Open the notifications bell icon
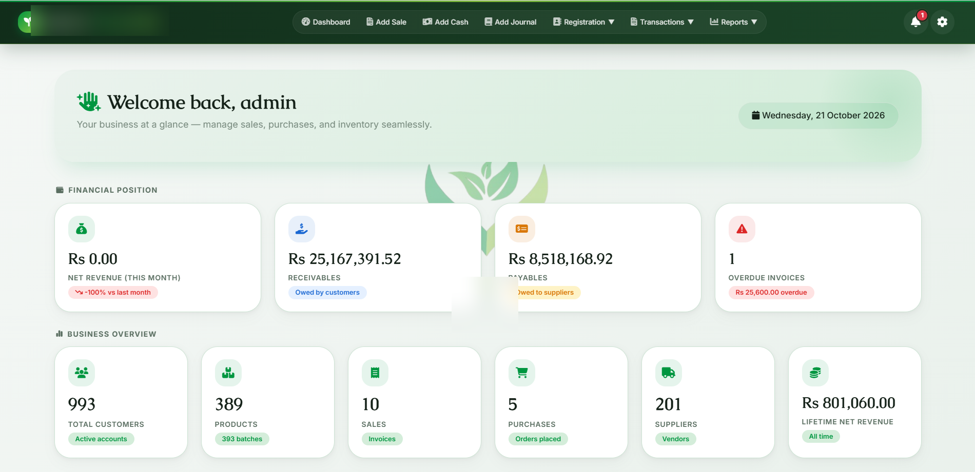 coord(915,22)
